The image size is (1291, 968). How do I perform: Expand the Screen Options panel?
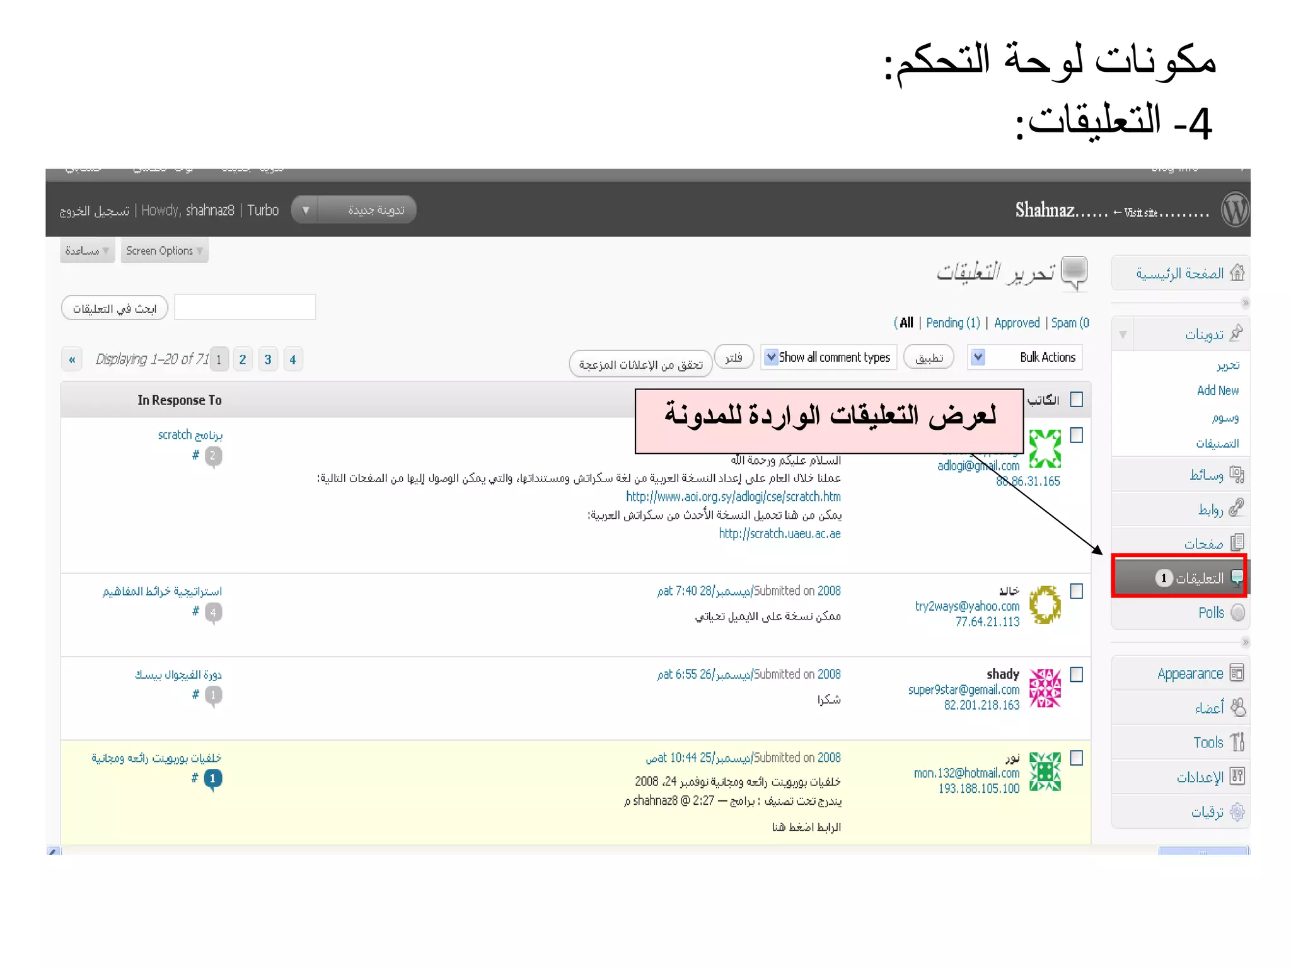164,251
